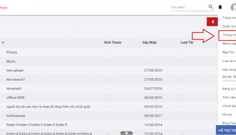Viewport: 236px width, 135px height.
Task: Open the Nạp Fxu menu entry
Action: pyautogui.click(x=228, y=52)
